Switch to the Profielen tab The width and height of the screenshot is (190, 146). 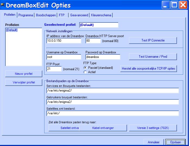10,15
